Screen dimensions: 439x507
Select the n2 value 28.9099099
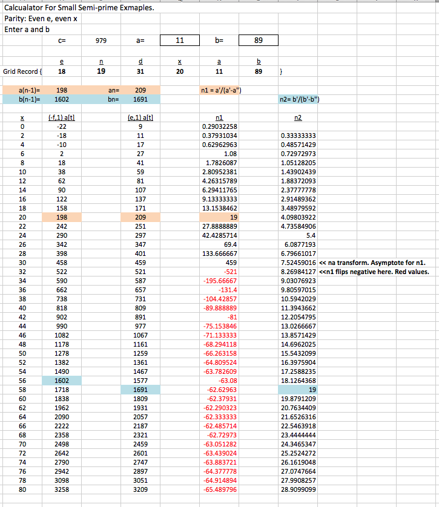tap(298, 489)
